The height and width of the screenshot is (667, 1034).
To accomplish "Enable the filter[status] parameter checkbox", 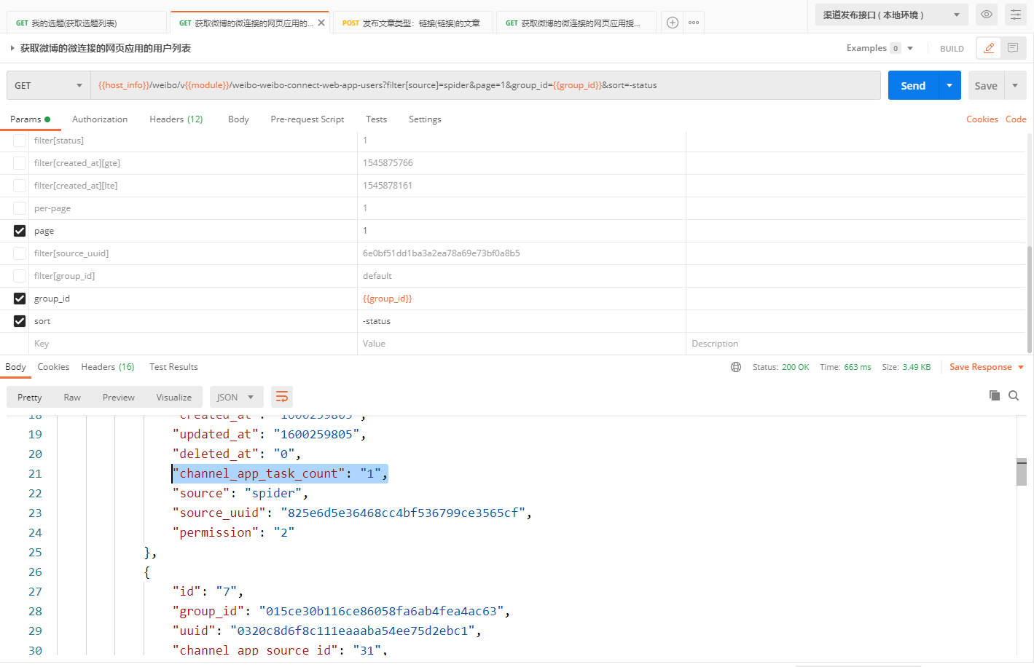I will click(x=20, y=141).
